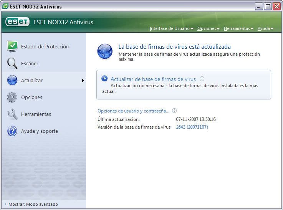
Task: Click virus signature version 2643 (20071107) link
Action: (x=192, y=127)
